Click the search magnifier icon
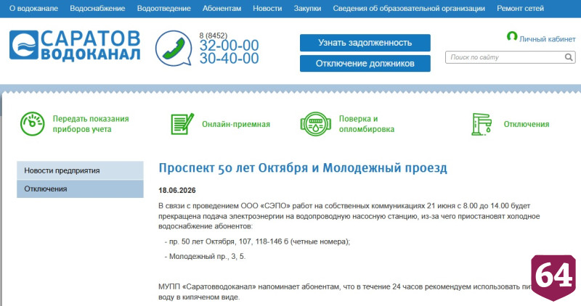This screenshot has height=306, width=581. [569, 57]
